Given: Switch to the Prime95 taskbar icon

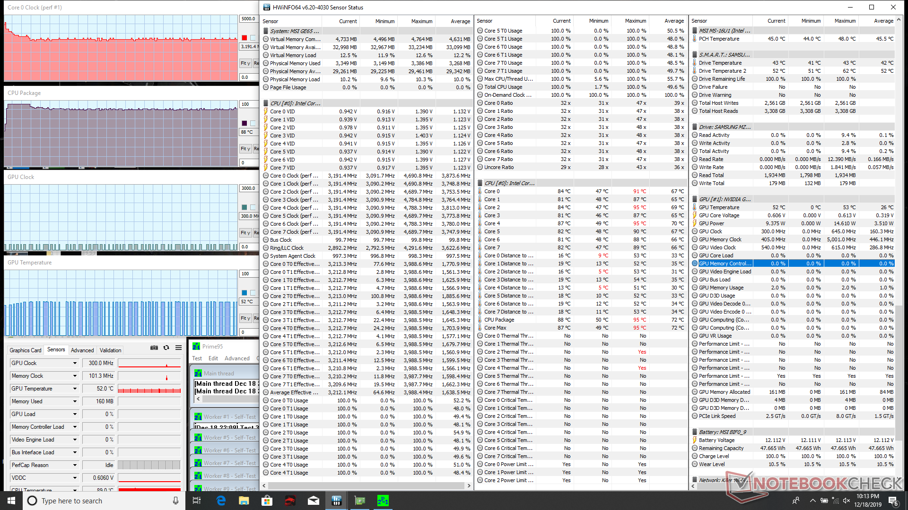Looking at the screenshot, I should coord(383,501).
